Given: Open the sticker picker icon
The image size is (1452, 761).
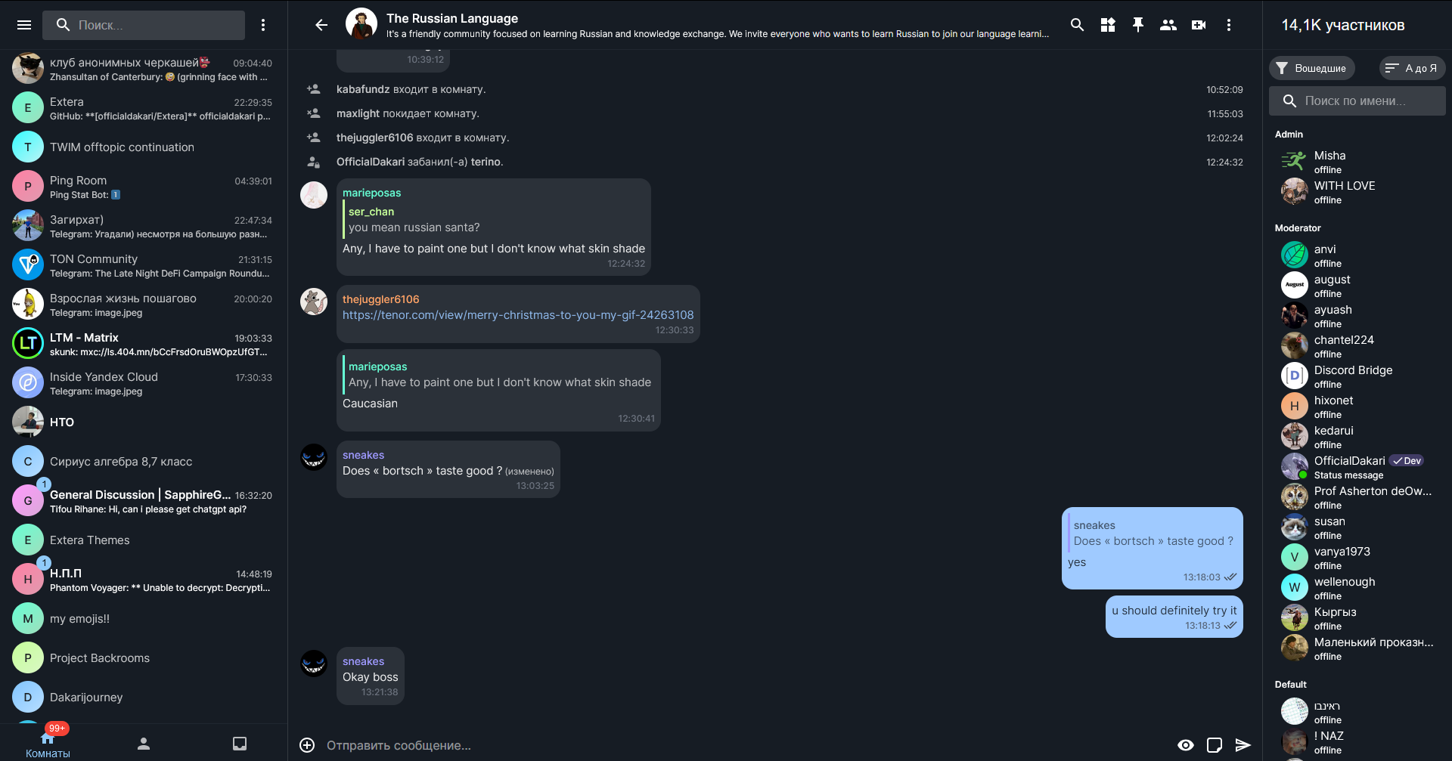Looking at the screenshot, I should pyautogui.click(x=1215, y=745).
